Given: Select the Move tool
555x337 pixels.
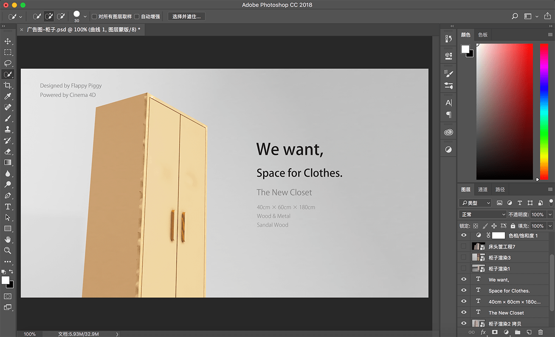Looking at the screenshot, I should (8, 41).
